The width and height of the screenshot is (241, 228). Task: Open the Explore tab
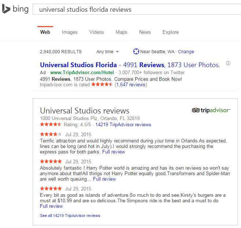(171, 32)
